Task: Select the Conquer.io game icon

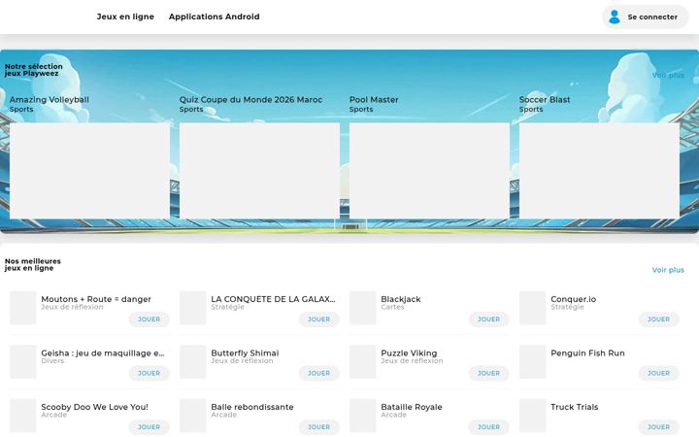Action: tap(532, 308)
